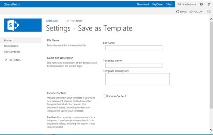This screenshot has width=213, height=135.
Task: Click the FOLLOW star icon
Action: pyautogui.click(x=191, y=12)
